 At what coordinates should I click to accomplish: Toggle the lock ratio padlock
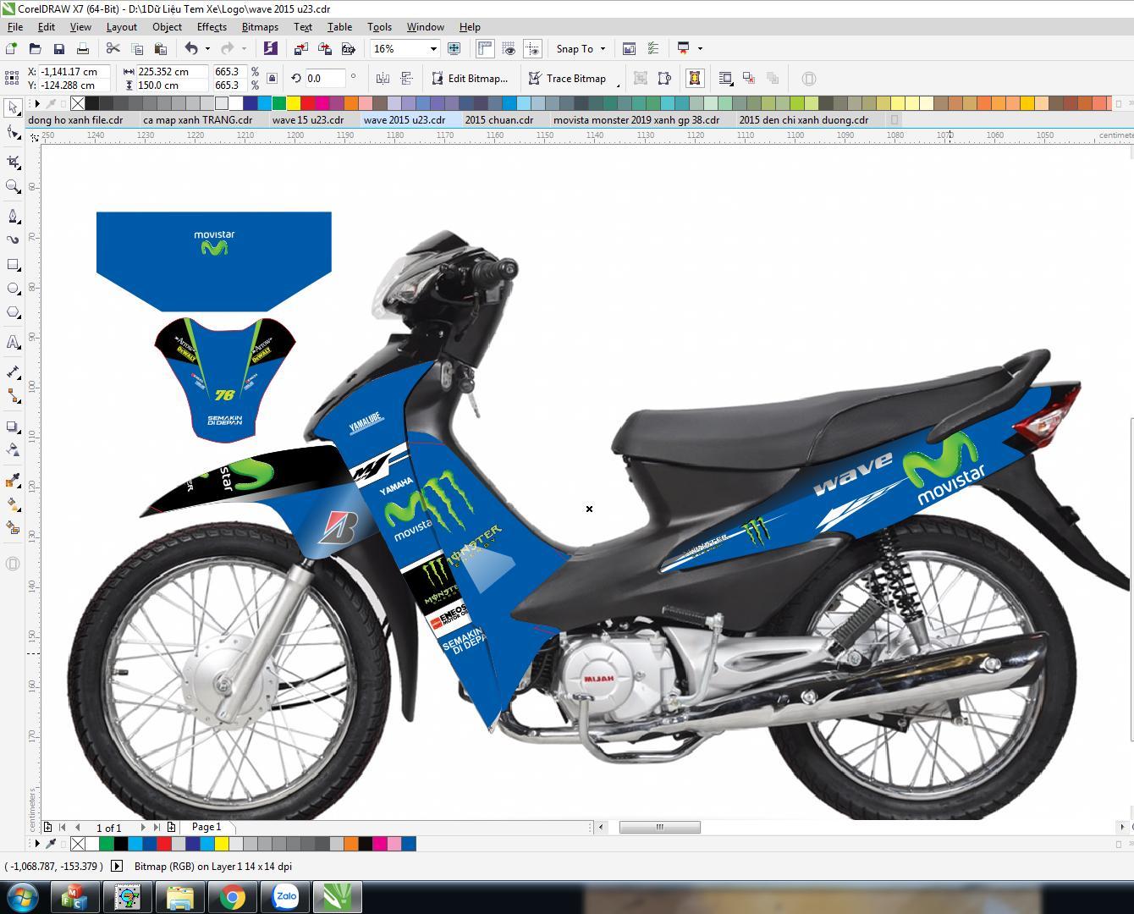[272, 79]
